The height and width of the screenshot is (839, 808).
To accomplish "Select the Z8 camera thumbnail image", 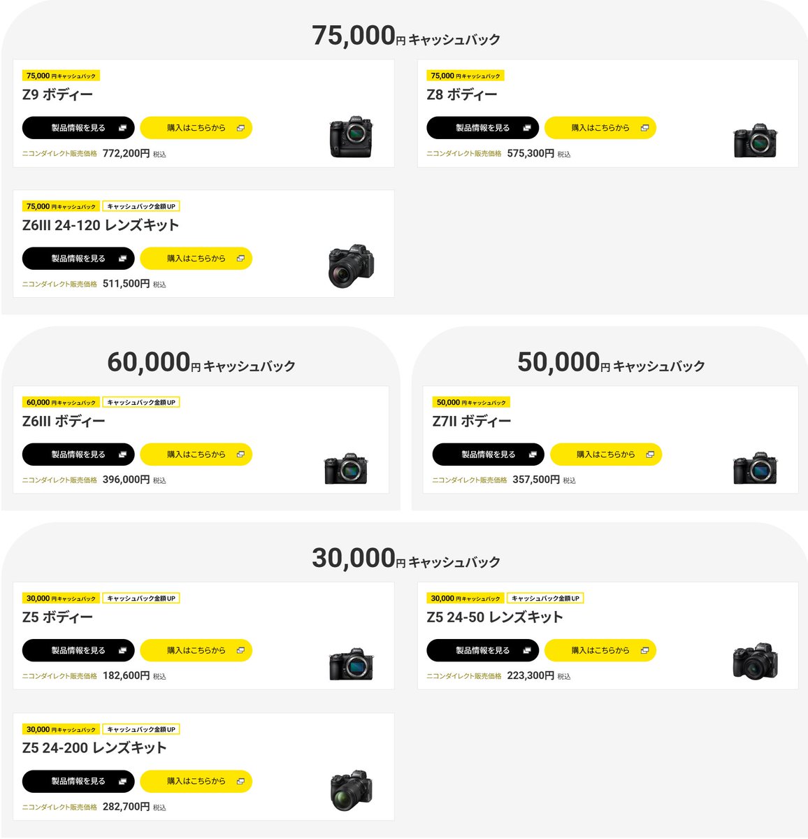I will pos(756,141).
